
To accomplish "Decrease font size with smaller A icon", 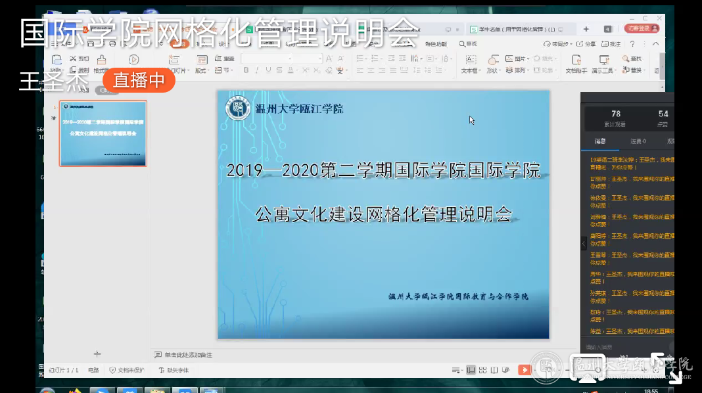I will point(340,58).
